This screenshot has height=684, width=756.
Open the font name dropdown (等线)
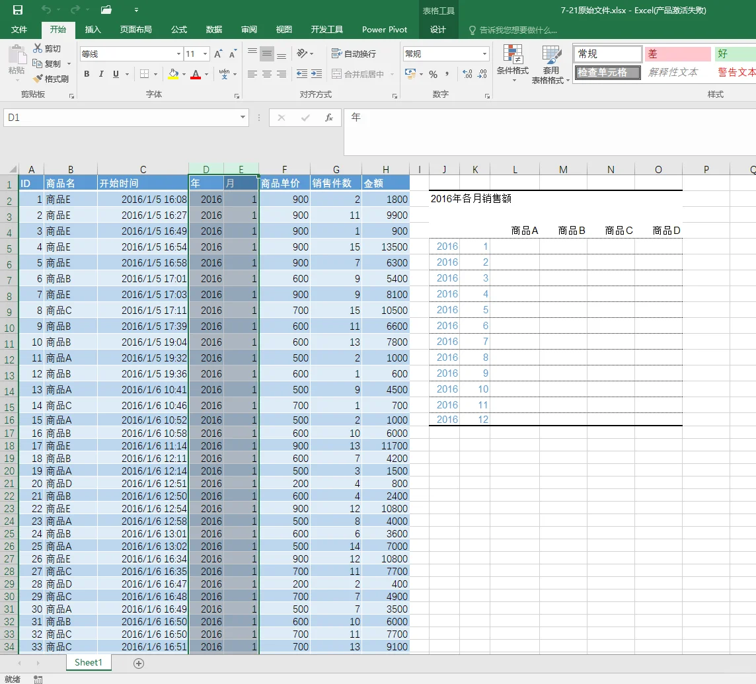179,54
